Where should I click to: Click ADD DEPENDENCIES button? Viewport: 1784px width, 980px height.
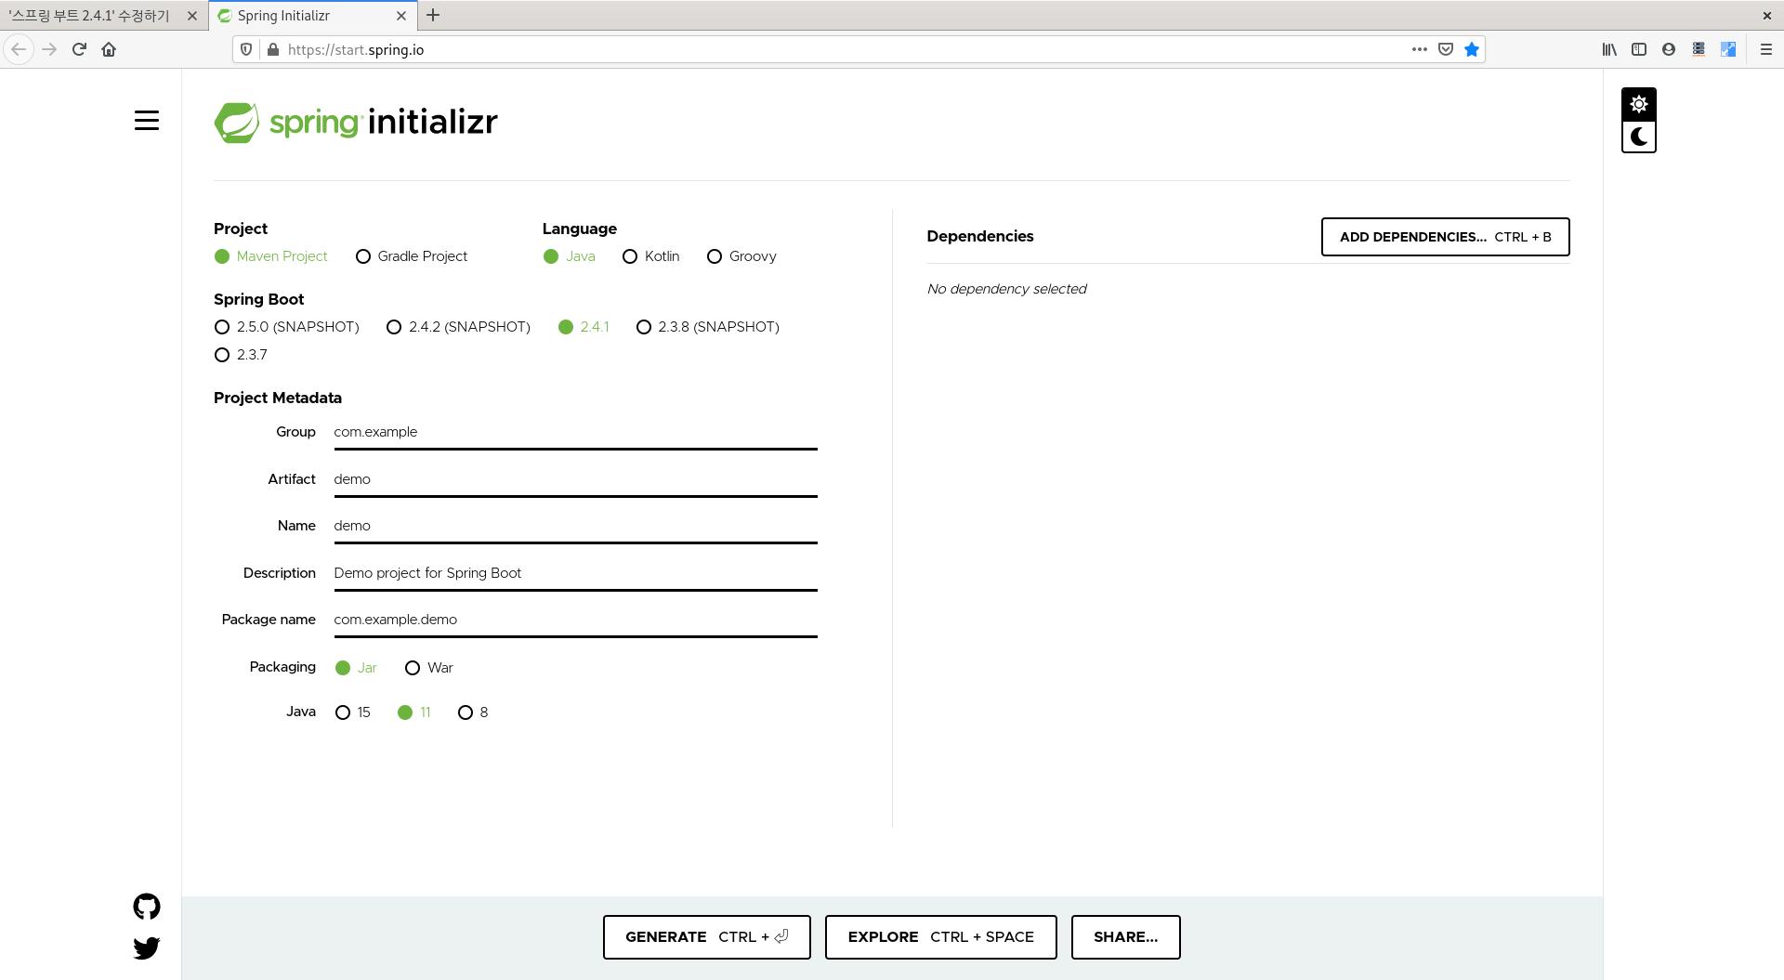(1446, 237)
